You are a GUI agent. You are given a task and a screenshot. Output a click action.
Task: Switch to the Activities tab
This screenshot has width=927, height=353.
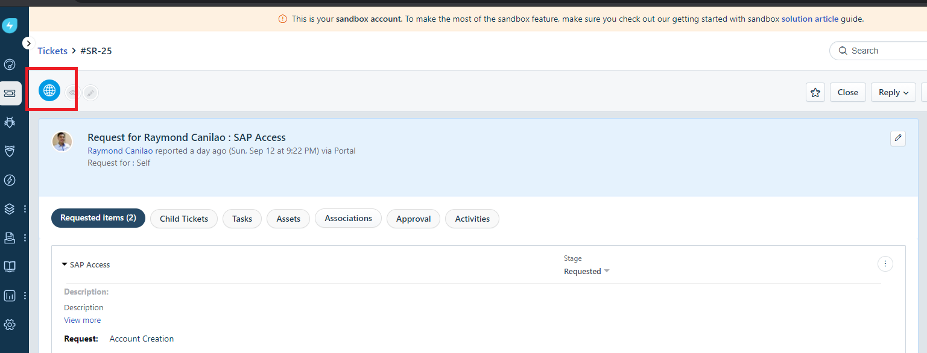point(472,219)
